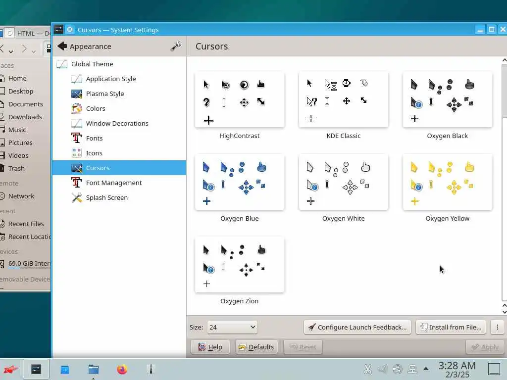The width and height of the screenshot is (507, 380).
Task: Select the highlighted Cursors entry
Action: 119,168
